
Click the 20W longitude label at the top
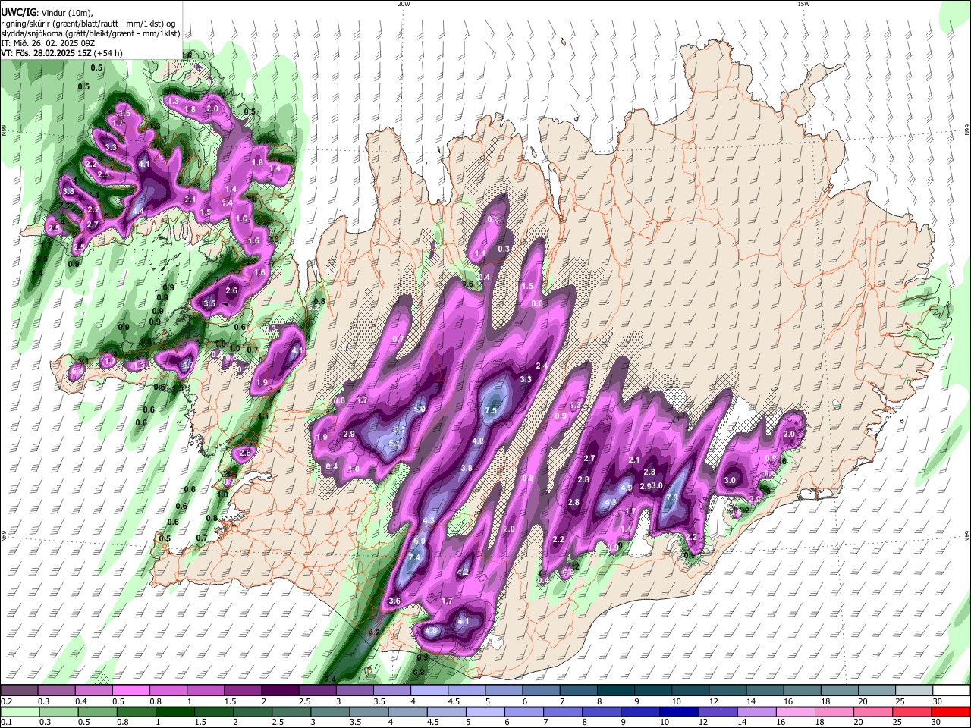coord(404,4)
